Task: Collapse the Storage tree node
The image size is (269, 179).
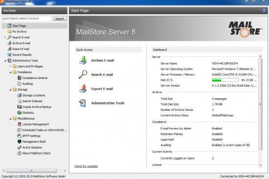Action: (10, 90)
